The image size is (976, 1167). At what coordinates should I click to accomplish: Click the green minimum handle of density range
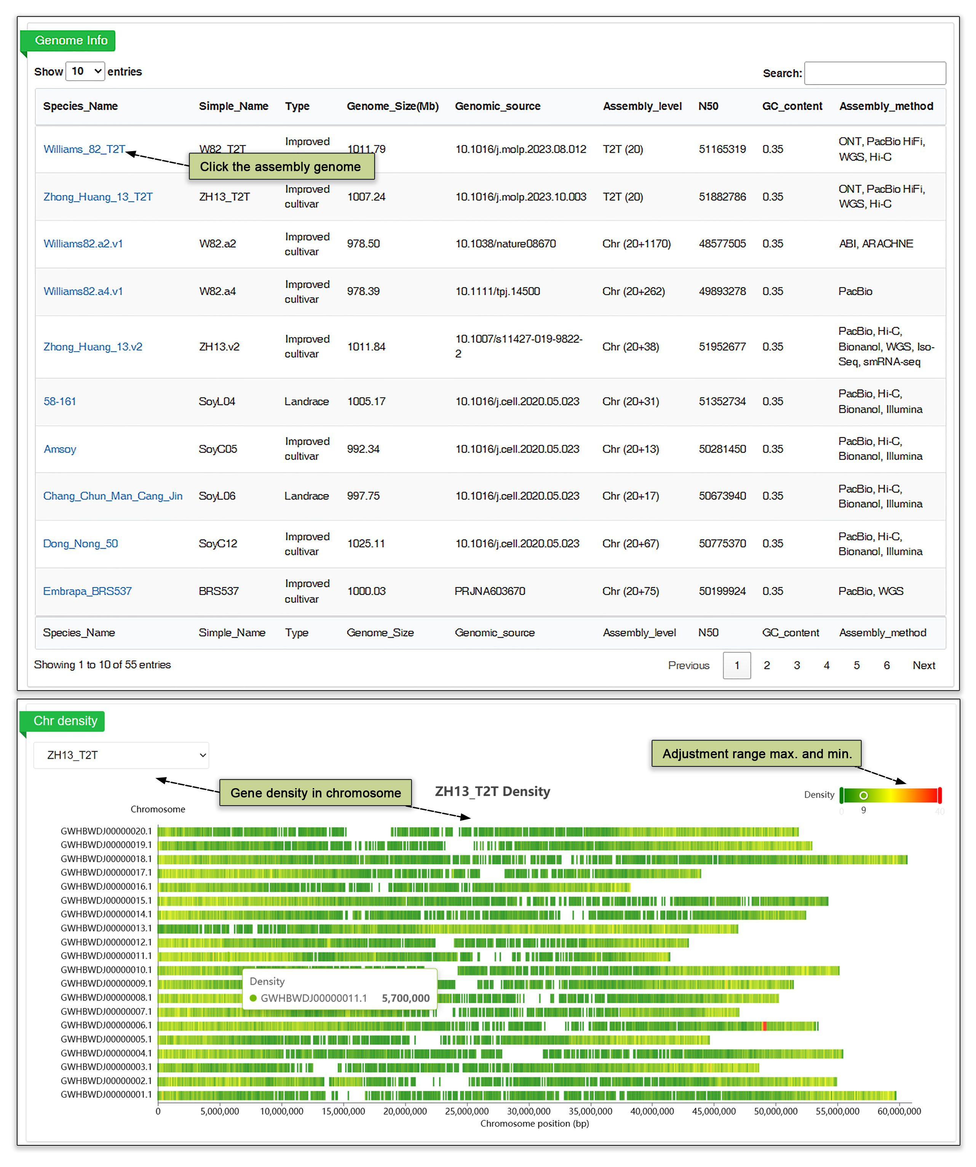click(x=842, y=795)
